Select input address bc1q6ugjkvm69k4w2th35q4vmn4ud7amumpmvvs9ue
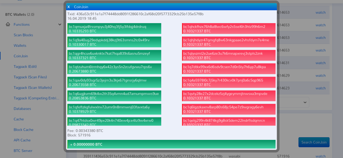Viewport: 343px width, 158px height. pos(114,96)
